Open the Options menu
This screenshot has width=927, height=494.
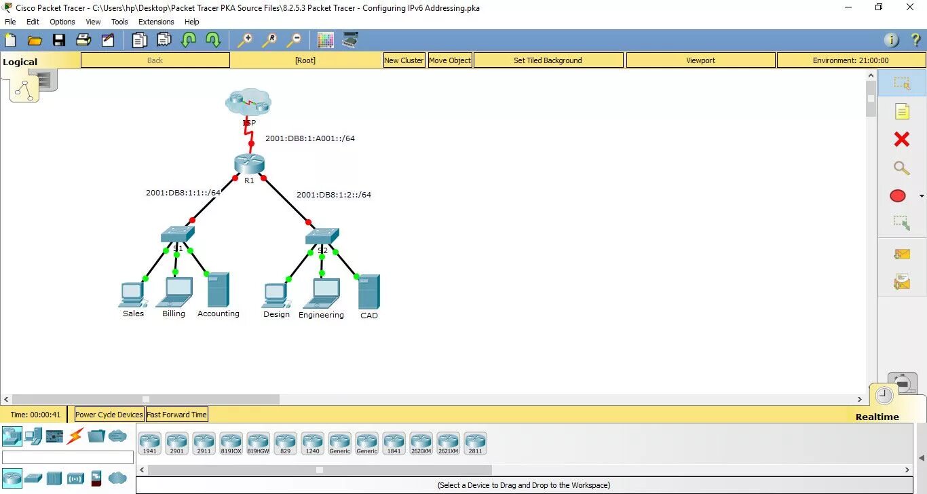pyautogui.click(x=62, y=22)
